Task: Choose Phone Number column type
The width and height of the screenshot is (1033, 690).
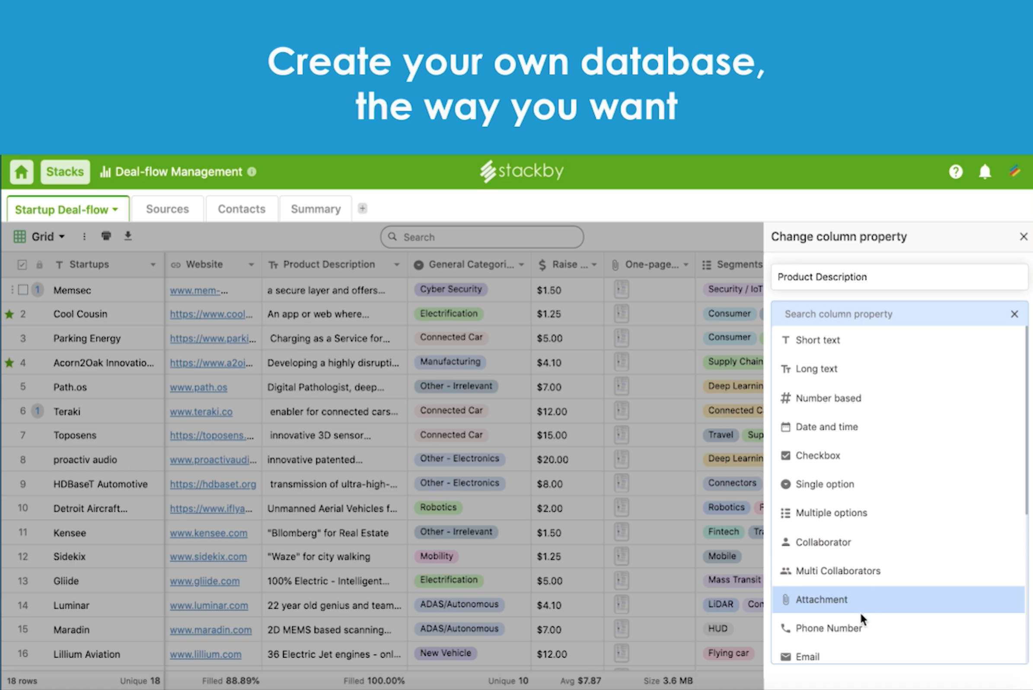Action: tap(899, 628)
